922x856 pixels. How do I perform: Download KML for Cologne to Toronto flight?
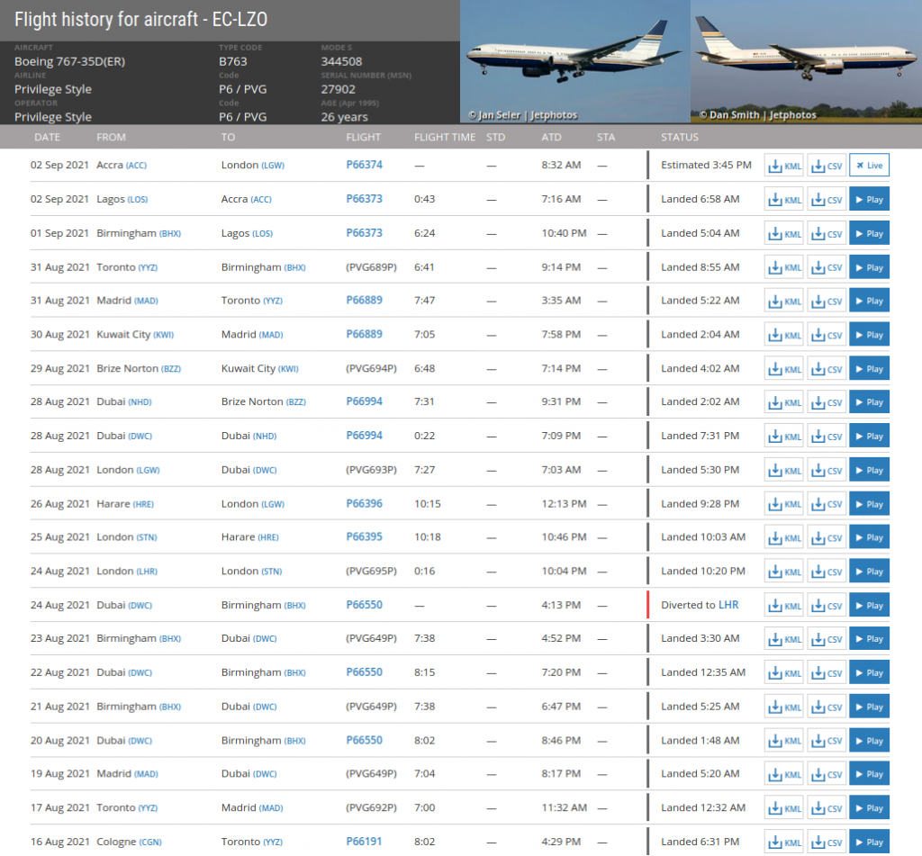784,842
